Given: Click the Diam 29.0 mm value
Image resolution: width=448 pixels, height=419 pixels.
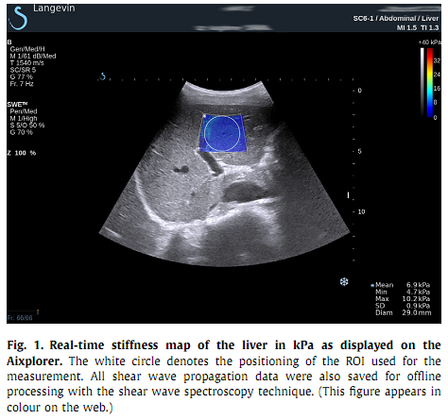Looking at the screenshot, I should click(404, 312).
